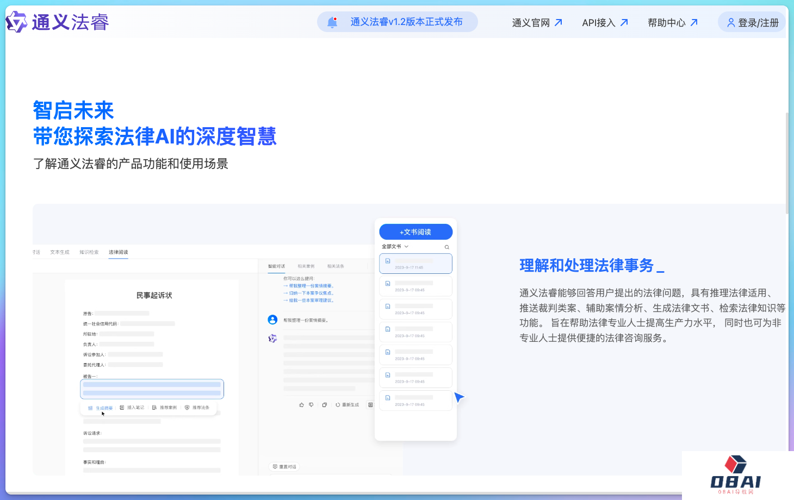Click the 重置对话 button
The image size is (794, 500).
click(x=284, y=467)
